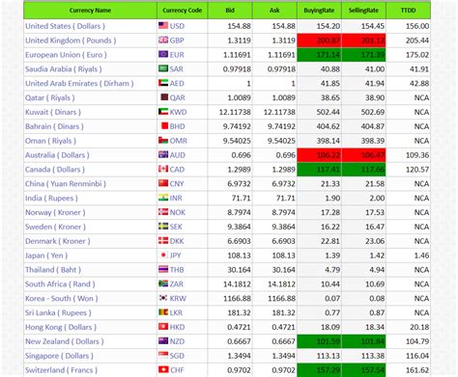Open the China ( Yuan Renminbi ) link
The width and height of the screenshot is (458, 377).
pos(66,183)
